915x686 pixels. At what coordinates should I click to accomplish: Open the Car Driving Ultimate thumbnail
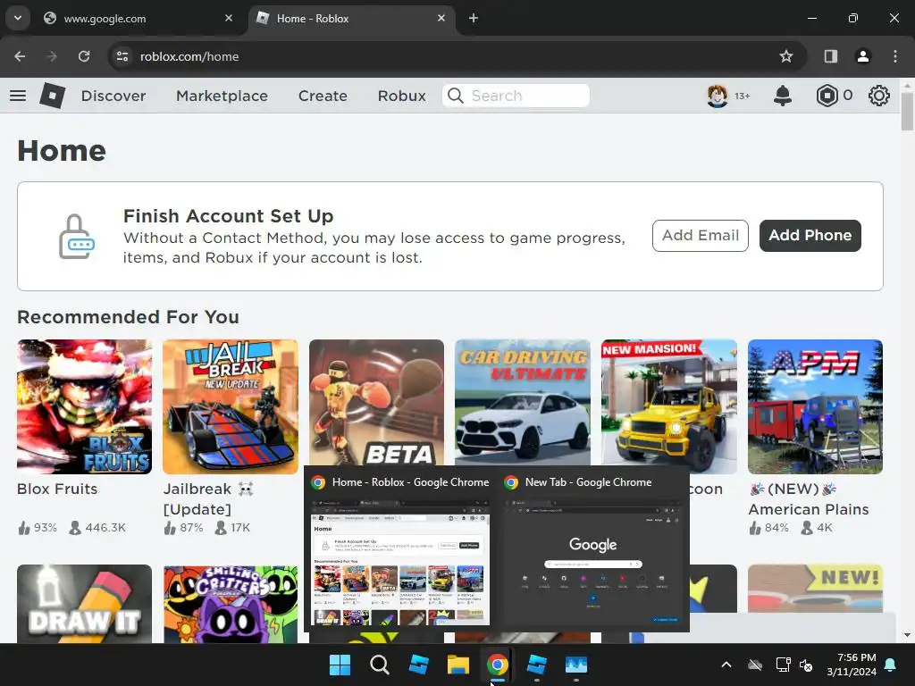(x=522, y=403)
